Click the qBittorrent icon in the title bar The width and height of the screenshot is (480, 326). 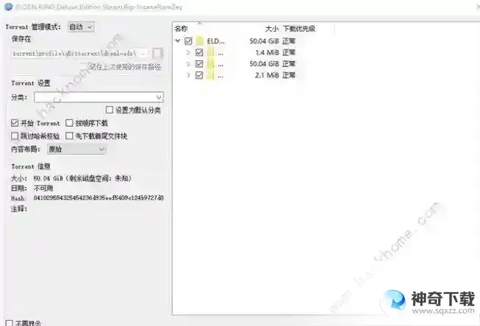tap(8, 7)
